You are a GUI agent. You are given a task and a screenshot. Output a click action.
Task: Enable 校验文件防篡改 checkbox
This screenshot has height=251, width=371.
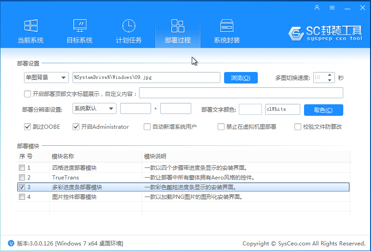coord(298,127)
